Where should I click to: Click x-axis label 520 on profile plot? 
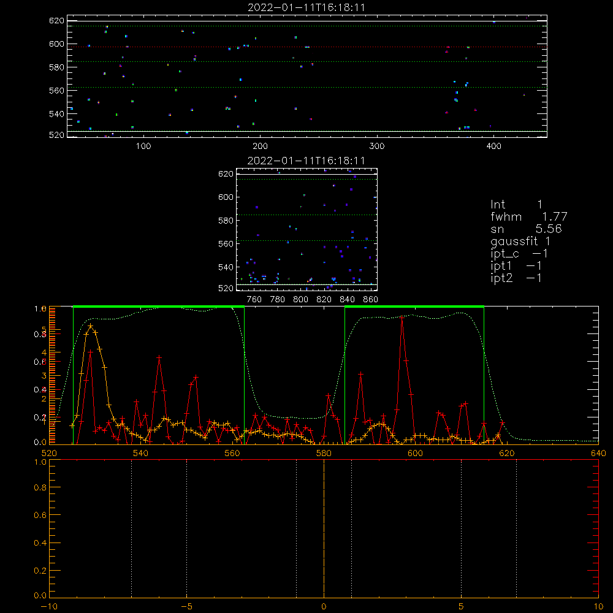coord(49,453)
